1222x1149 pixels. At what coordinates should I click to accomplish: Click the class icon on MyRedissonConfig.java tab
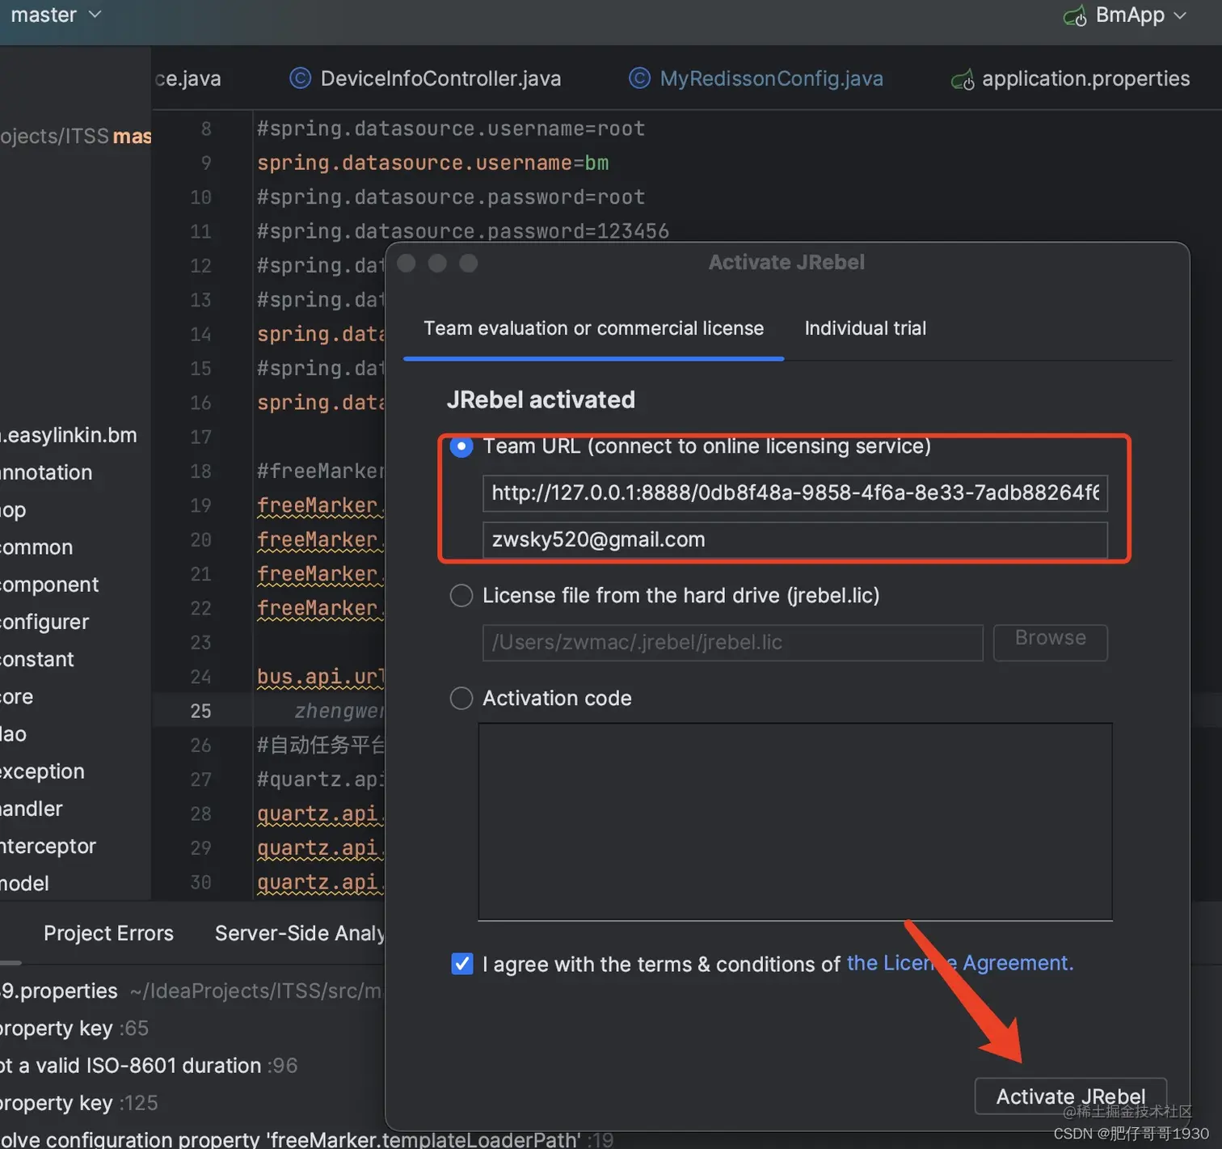pyautogui.click(x=639, y=78)
